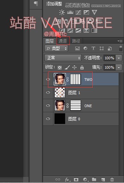Switch to the 通道 tab

pos(63,41)
